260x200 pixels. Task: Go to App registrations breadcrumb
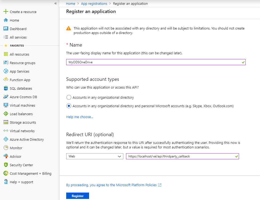94,4
